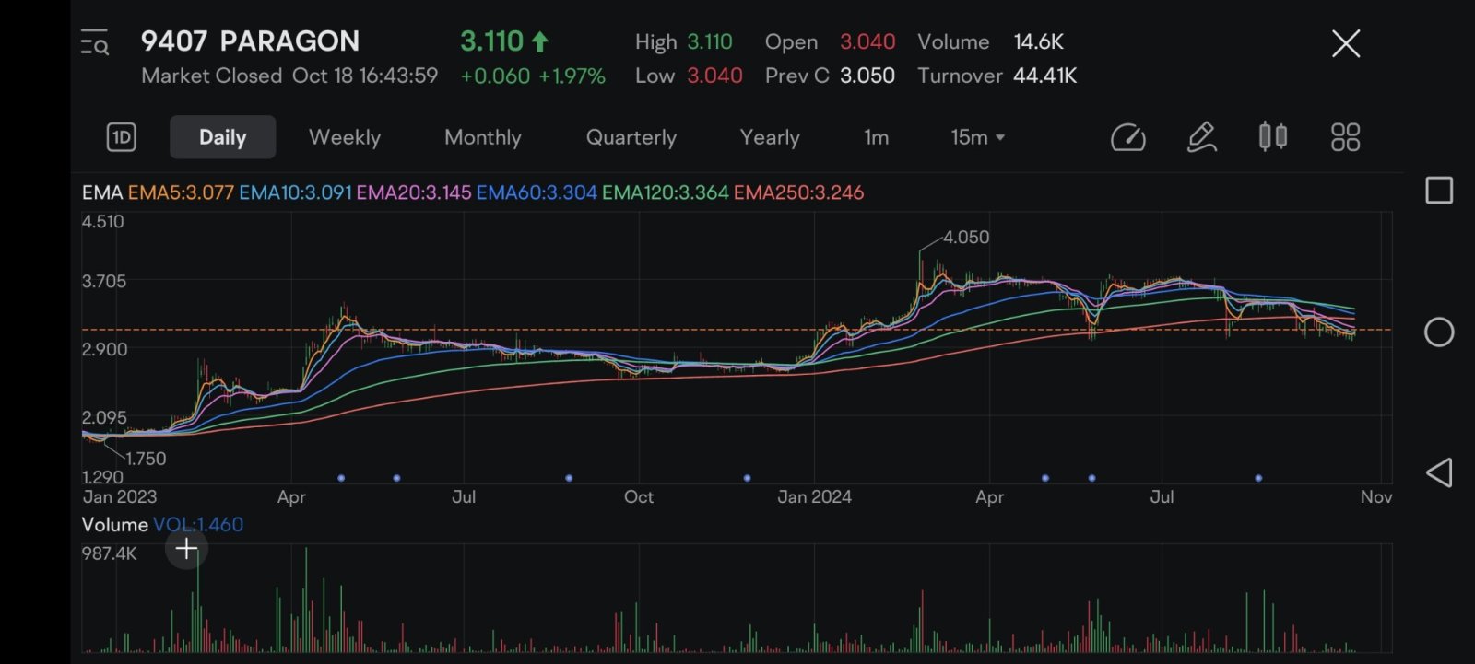1475x664 pixels.
Task: Switch to Weekly timeframe
Action: coord(345,137)
